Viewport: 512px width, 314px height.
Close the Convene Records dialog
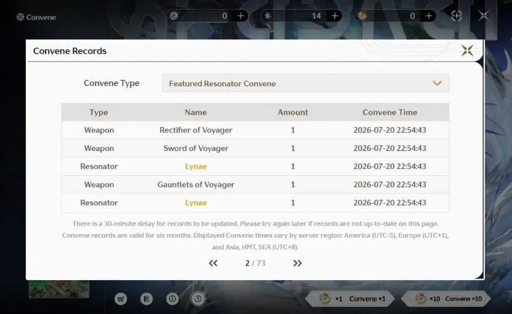[467, 51]
